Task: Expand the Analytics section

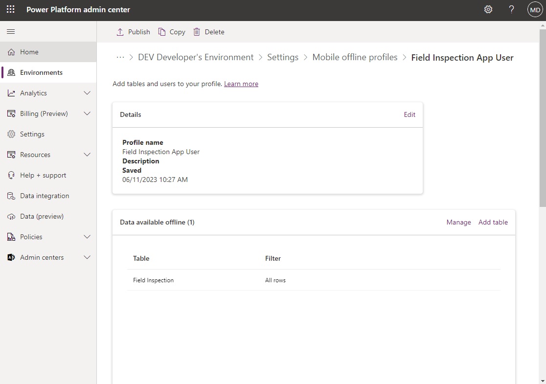Action: [33, 93]
